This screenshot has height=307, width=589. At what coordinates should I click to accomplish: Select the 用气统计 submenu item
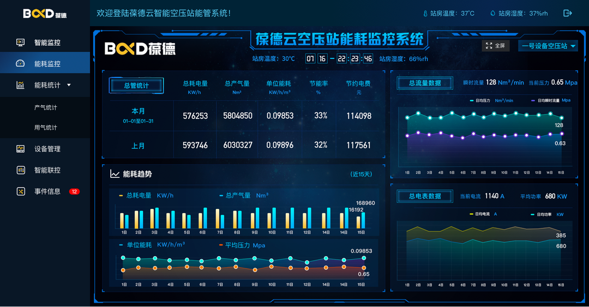46,128
